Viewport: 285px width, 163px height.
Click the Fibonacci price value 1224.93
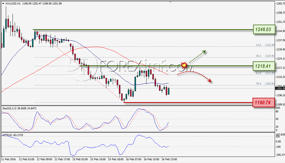270,56
